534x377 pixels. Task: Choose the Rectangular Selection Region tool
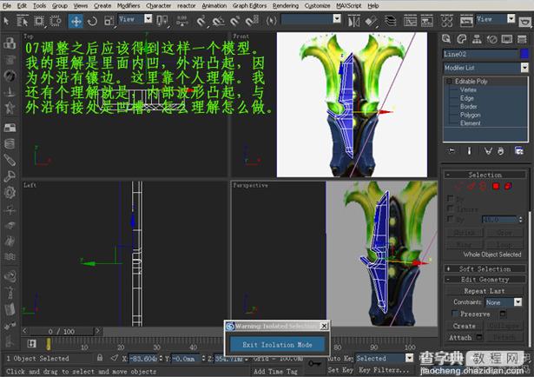(39, 21)
